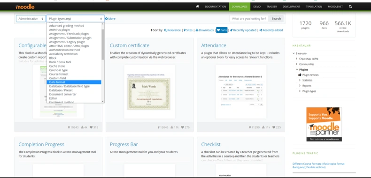Click the heart icon on the Fans sort option
This screenshot has width=371, height=178.
(x=218, y=30)
